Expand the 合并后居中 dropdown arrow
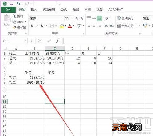 [x=139, y=25]
